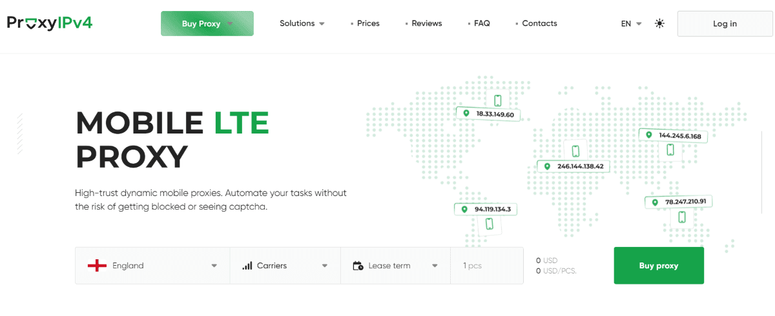Click the large green Buy proxy button

[x=659, y=266]
